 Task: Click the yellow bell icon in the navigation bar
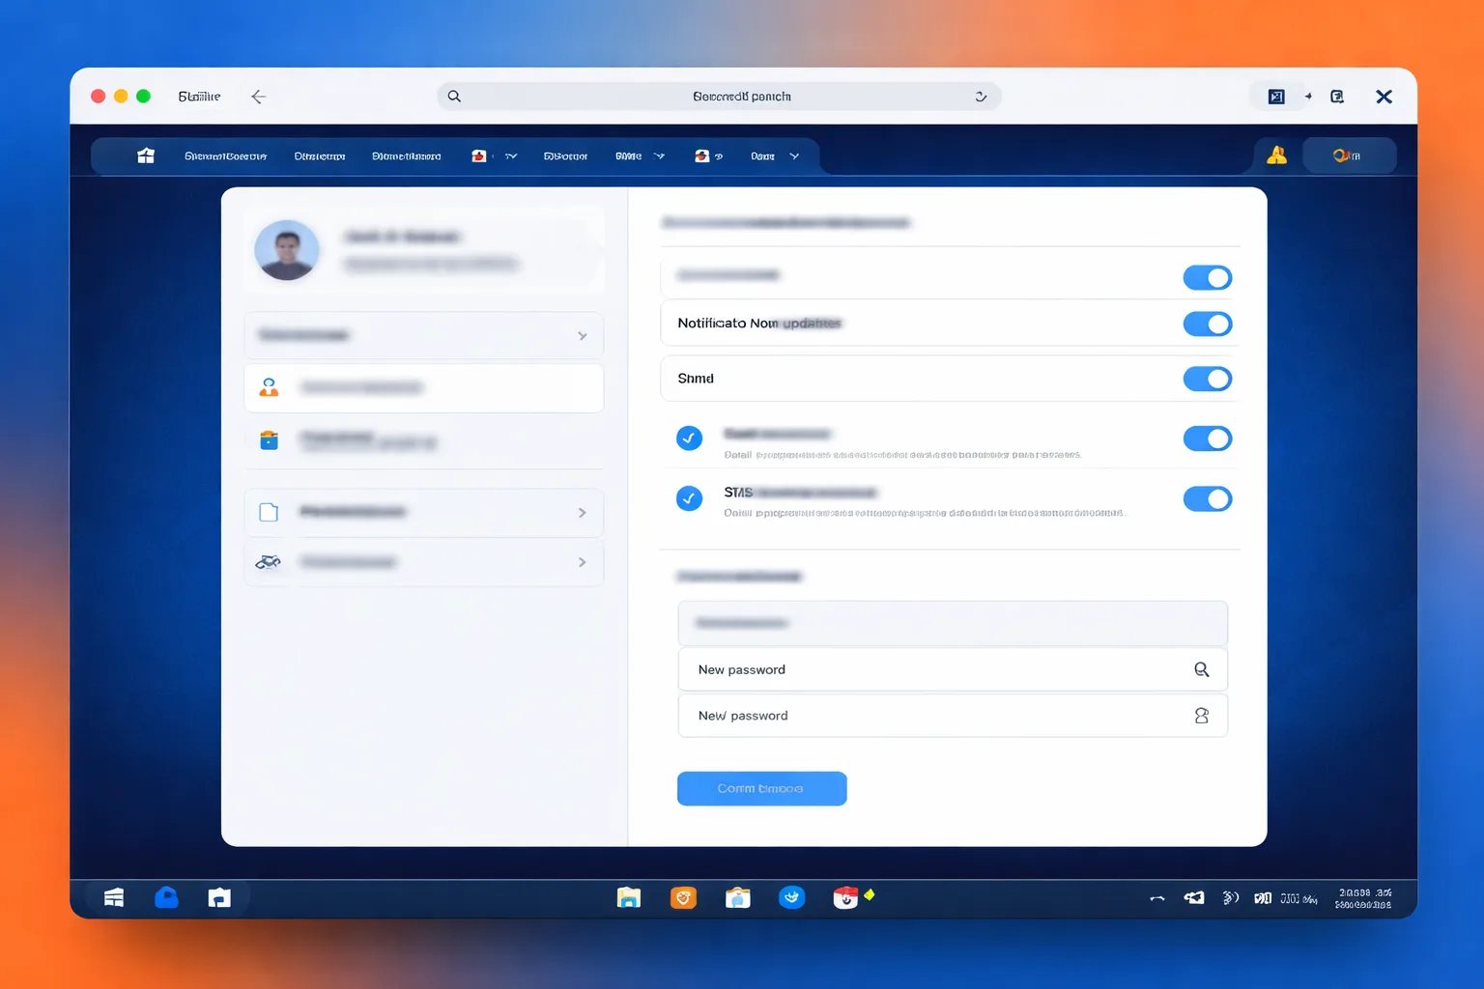(1277, 155)
